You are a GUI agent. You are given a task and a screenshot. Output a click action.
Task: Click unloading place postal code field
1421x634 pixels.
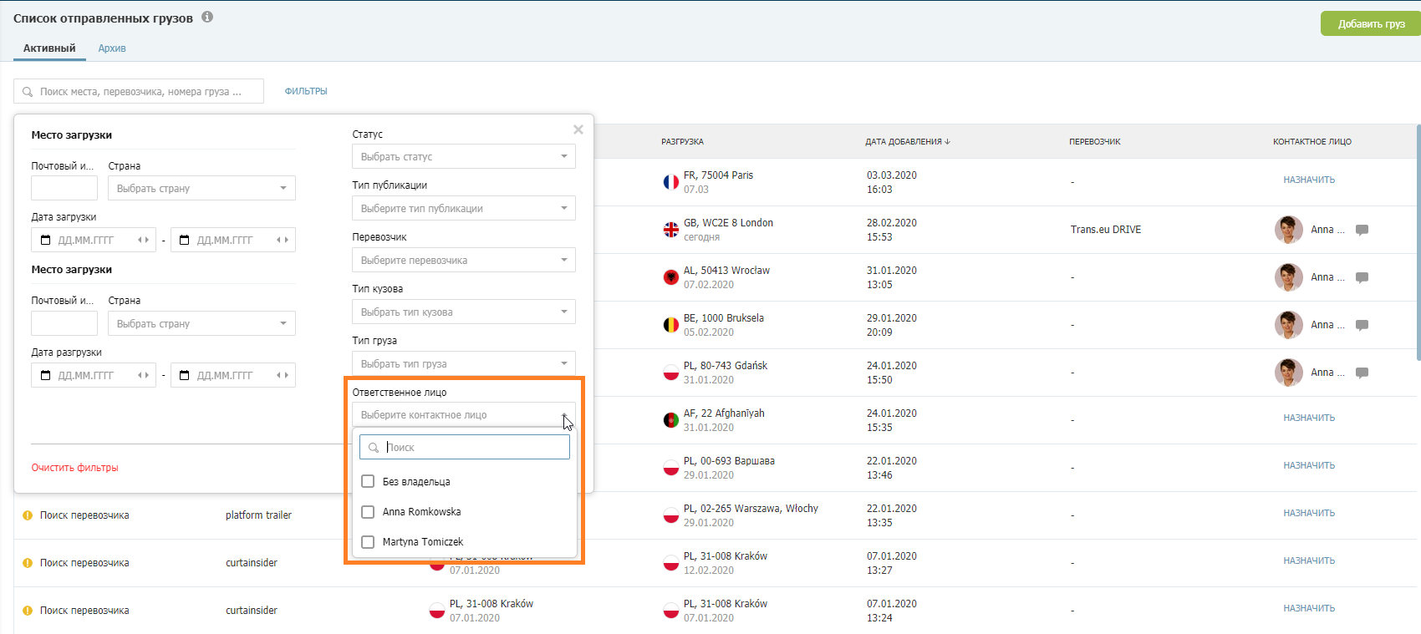point(64,323)
